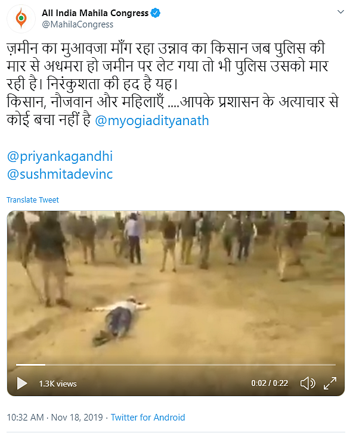Click the blue verified badge
The height and width of the screenshot is (433, 353).
click(x=156, y=13)
